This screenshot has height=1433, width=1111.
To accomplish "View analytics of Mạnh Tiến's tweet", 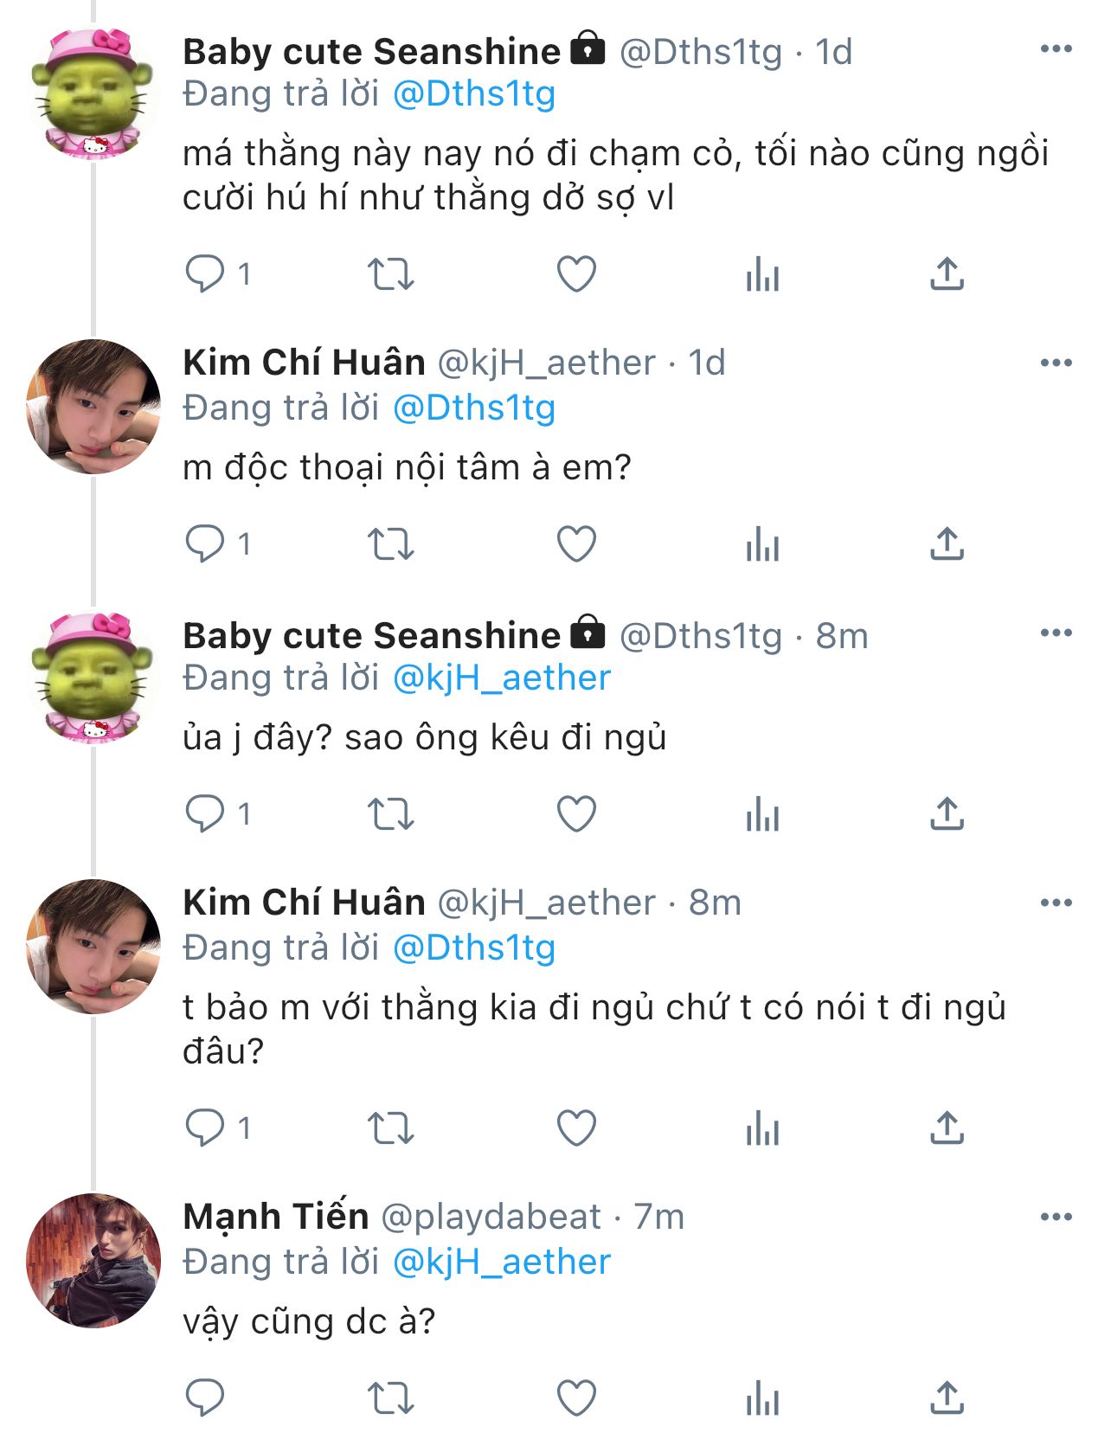I will click(762, 1398).
